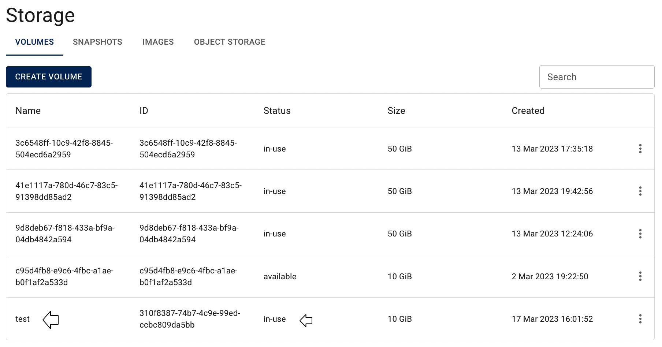Click volume name c95d4fb8-e9c6-4fbc-a1ae-b0f1af2a533d

pyautogui.click(x=64, y=276)
